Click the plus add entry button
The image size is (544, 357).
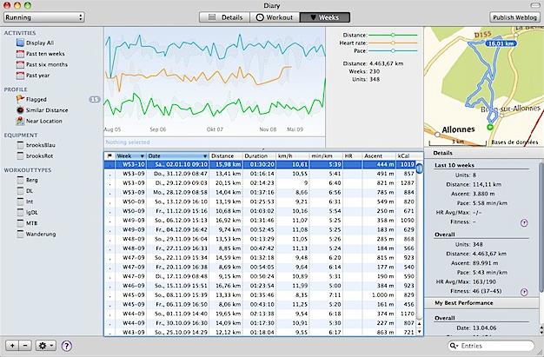tap(12, 346)
